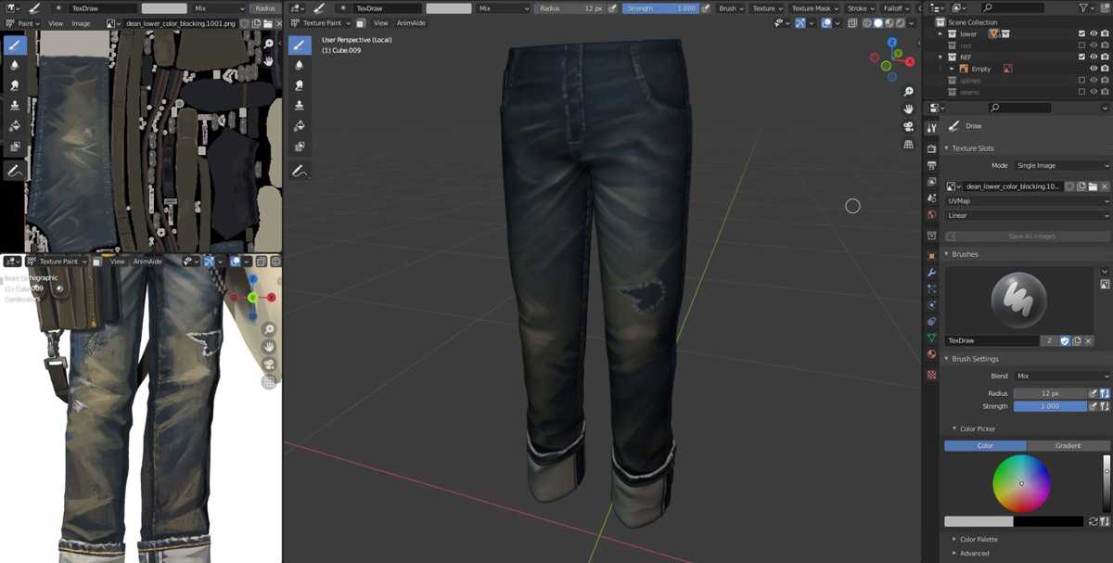Pick the Fill bucket tool in the 3D viewport

[300, 126]
